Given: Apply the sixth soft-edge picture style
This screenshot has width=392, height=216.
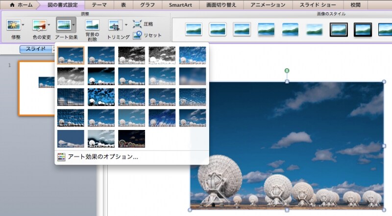Looking at the screenshot, I should (315, 29).
